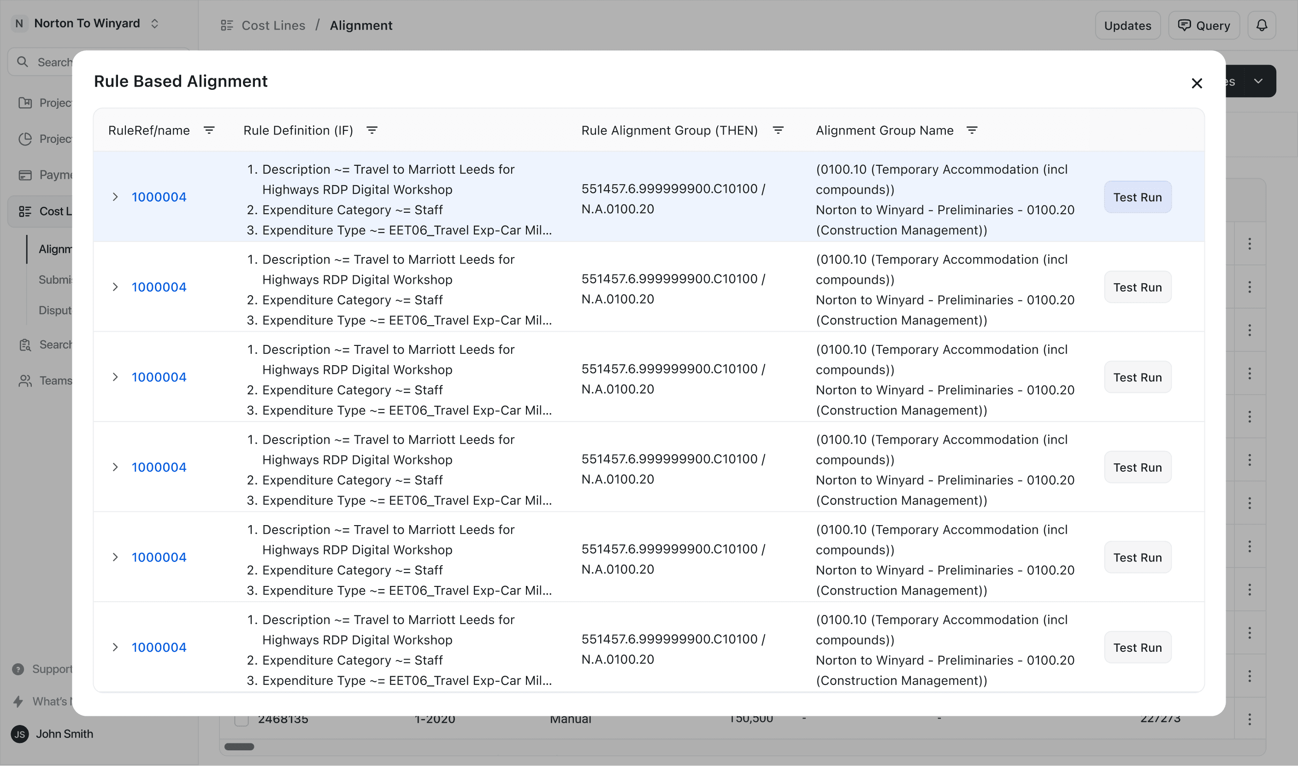Open the Norton To Winyard project switcher
1298x766 pixels.
86,23
